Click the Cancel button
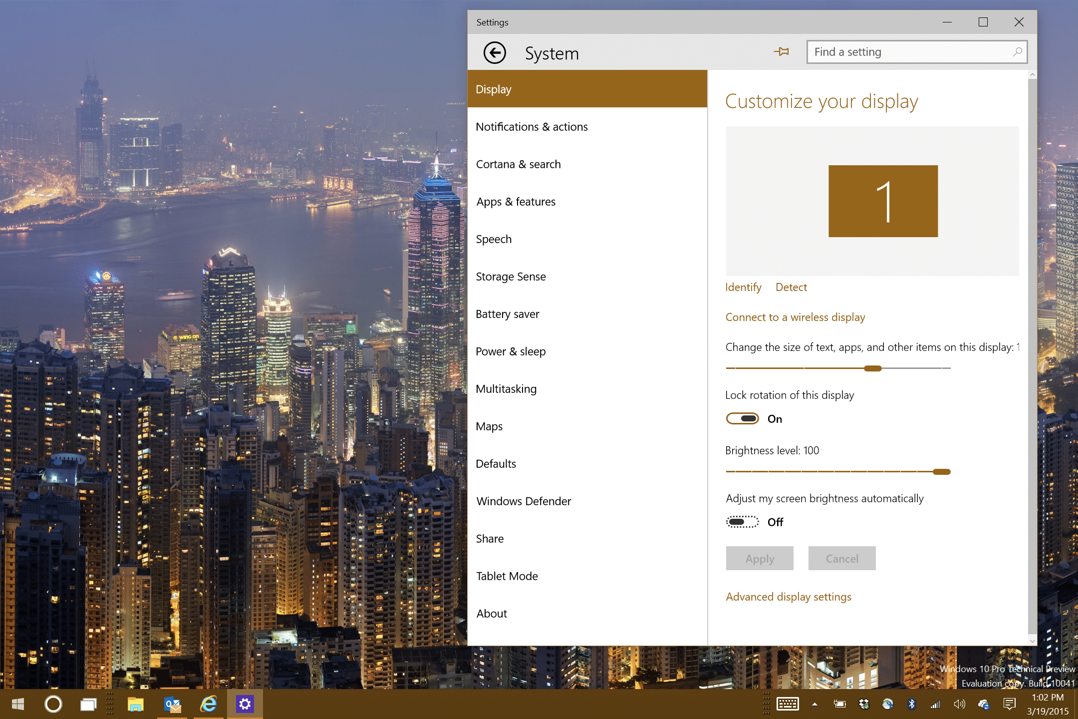Screen dimensions: 1078x719 pos(842,558)
